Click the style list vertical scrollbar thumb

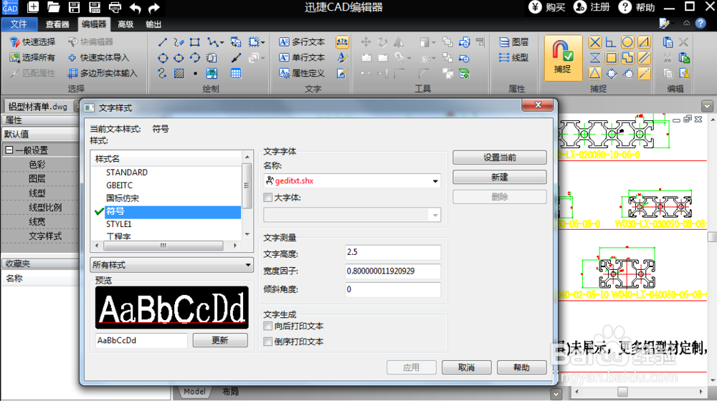click(x=247, y=185)
